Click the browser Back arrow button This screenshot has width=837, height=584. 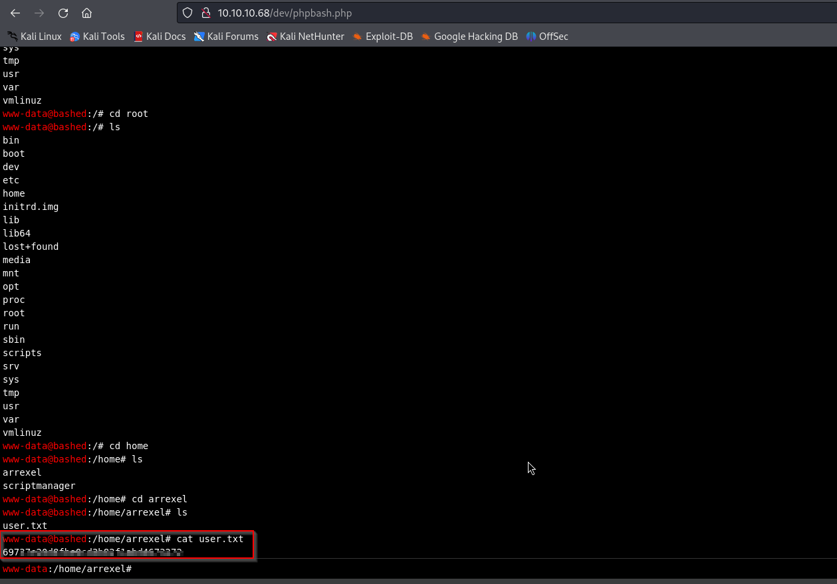pyautogui.click(x=15, y=13)
